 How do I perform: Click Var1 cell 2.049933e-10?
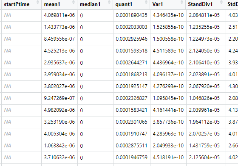tap(168, 146)
